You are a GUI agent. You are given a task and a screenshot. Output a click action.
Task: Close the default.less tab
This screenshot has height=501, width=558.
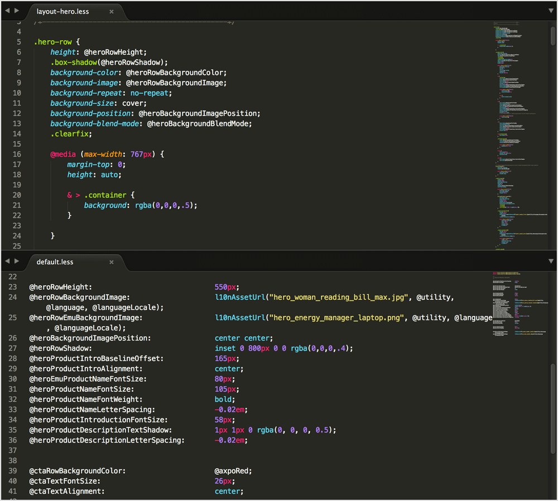[111, 261]
